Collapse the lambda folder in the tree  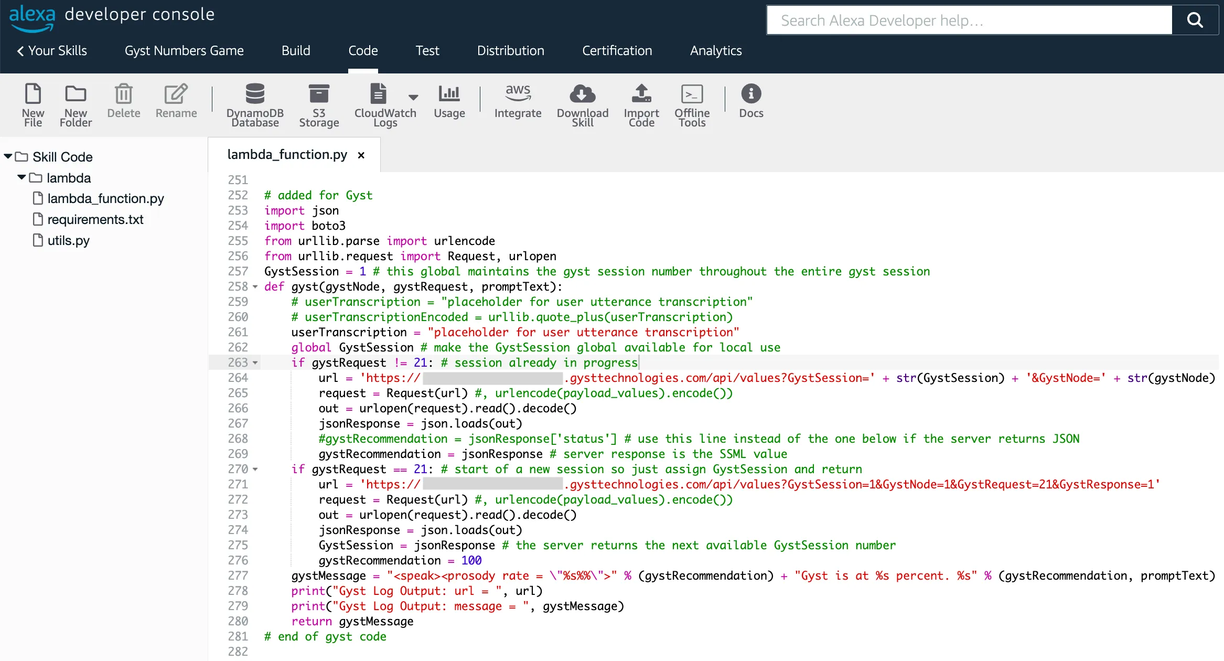pos(22,177)
